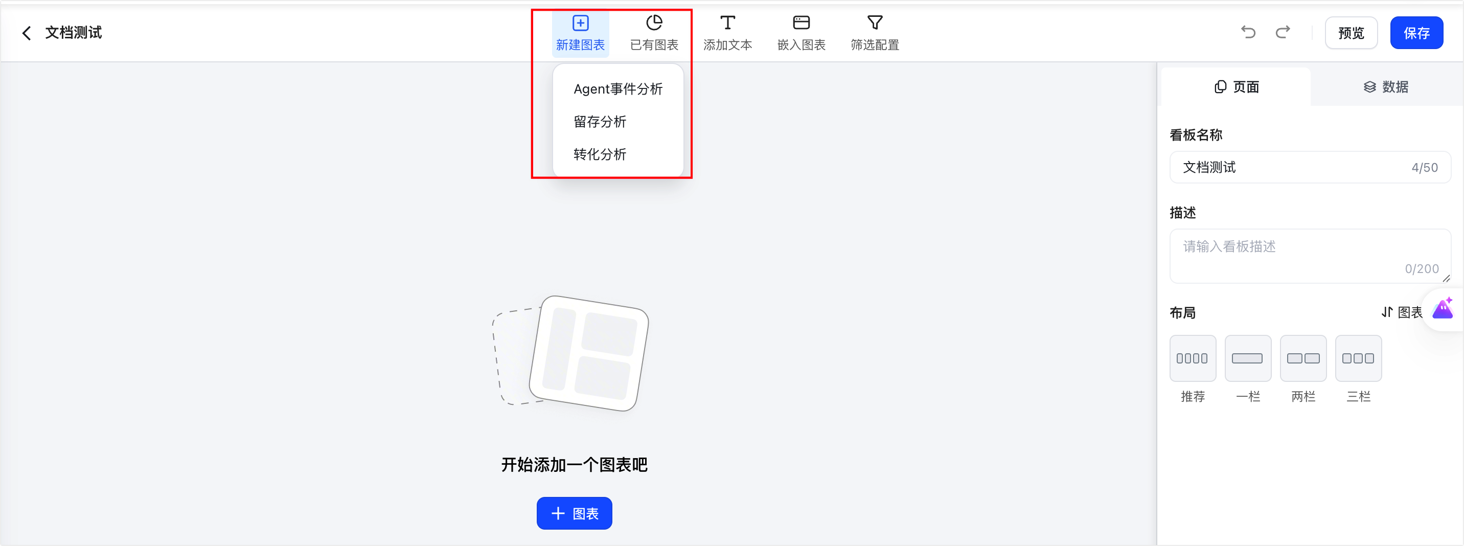
Task: Click the blue 保存 button
Action: (1416, 33)
